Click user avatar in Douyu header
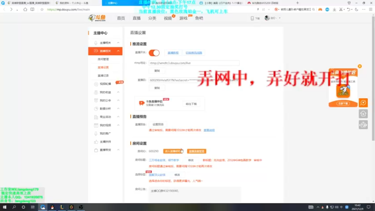Screen dimensions: 375x211 point(267,18)
